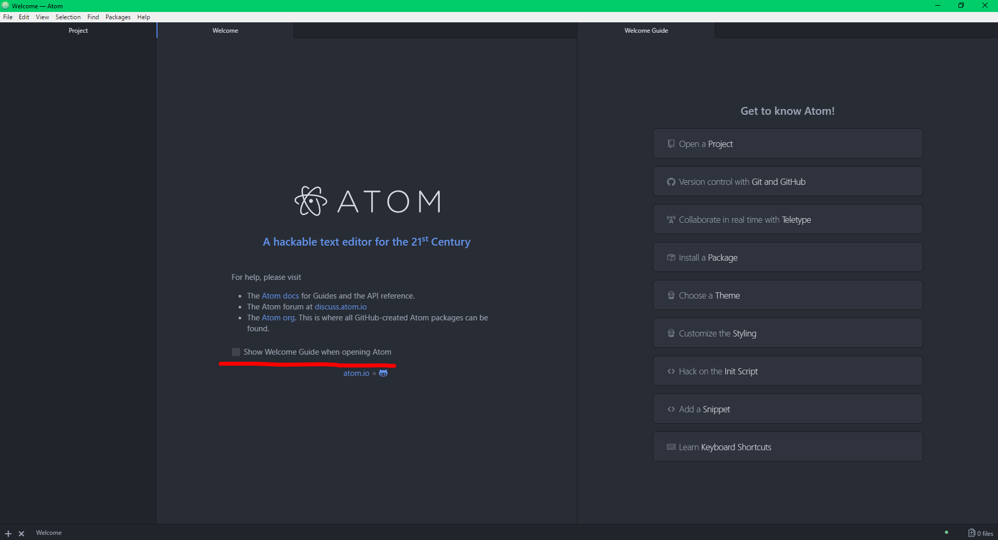998x540 pixels.
Task: Click the Atom logo graphic
Action: (x=311, y=201)
